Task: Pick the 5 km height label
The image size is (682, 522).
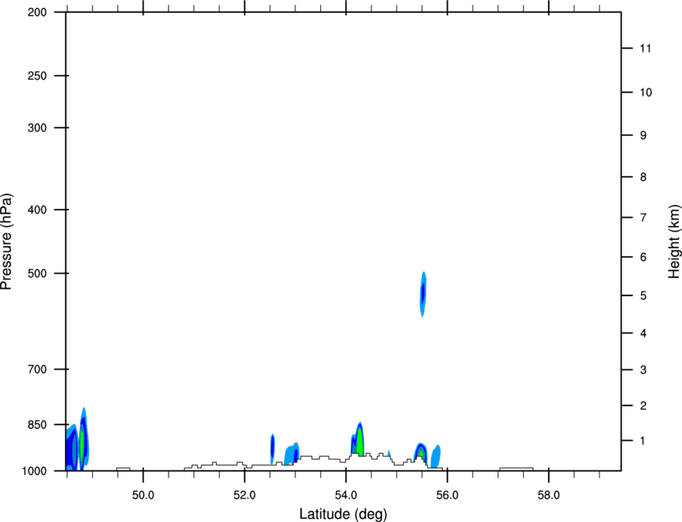Action: click(643, 296)
